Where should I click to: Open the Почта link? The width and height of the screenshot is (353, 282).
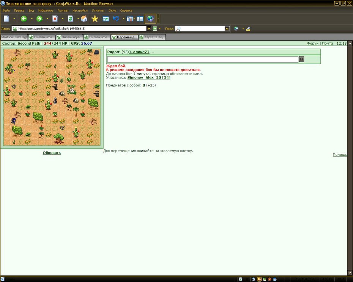[x=327, y=44]
